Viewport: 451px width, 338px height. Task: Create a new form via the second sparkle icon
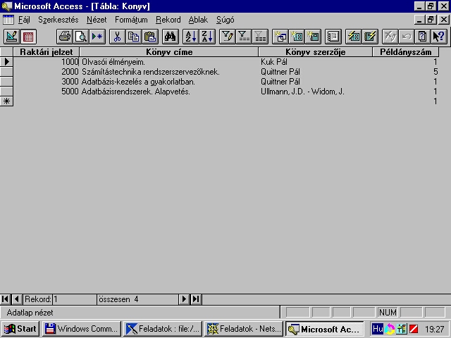pyautogui.click(x=297, y=37)
